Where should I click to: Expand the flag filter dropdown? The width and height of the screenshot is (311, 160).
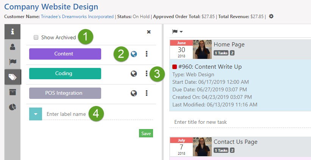178,31
